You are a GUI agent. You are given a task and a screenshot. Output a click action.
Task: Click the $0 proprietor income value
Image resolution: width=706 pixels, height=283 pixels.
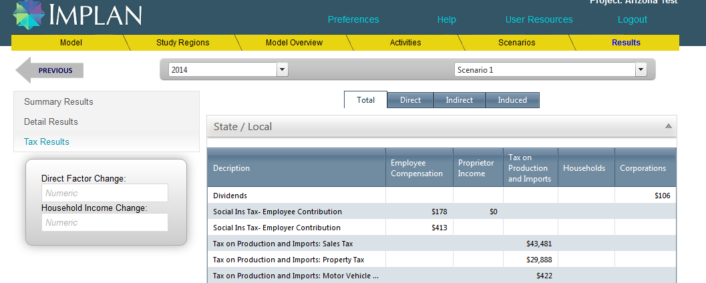(x=494, y=212)
